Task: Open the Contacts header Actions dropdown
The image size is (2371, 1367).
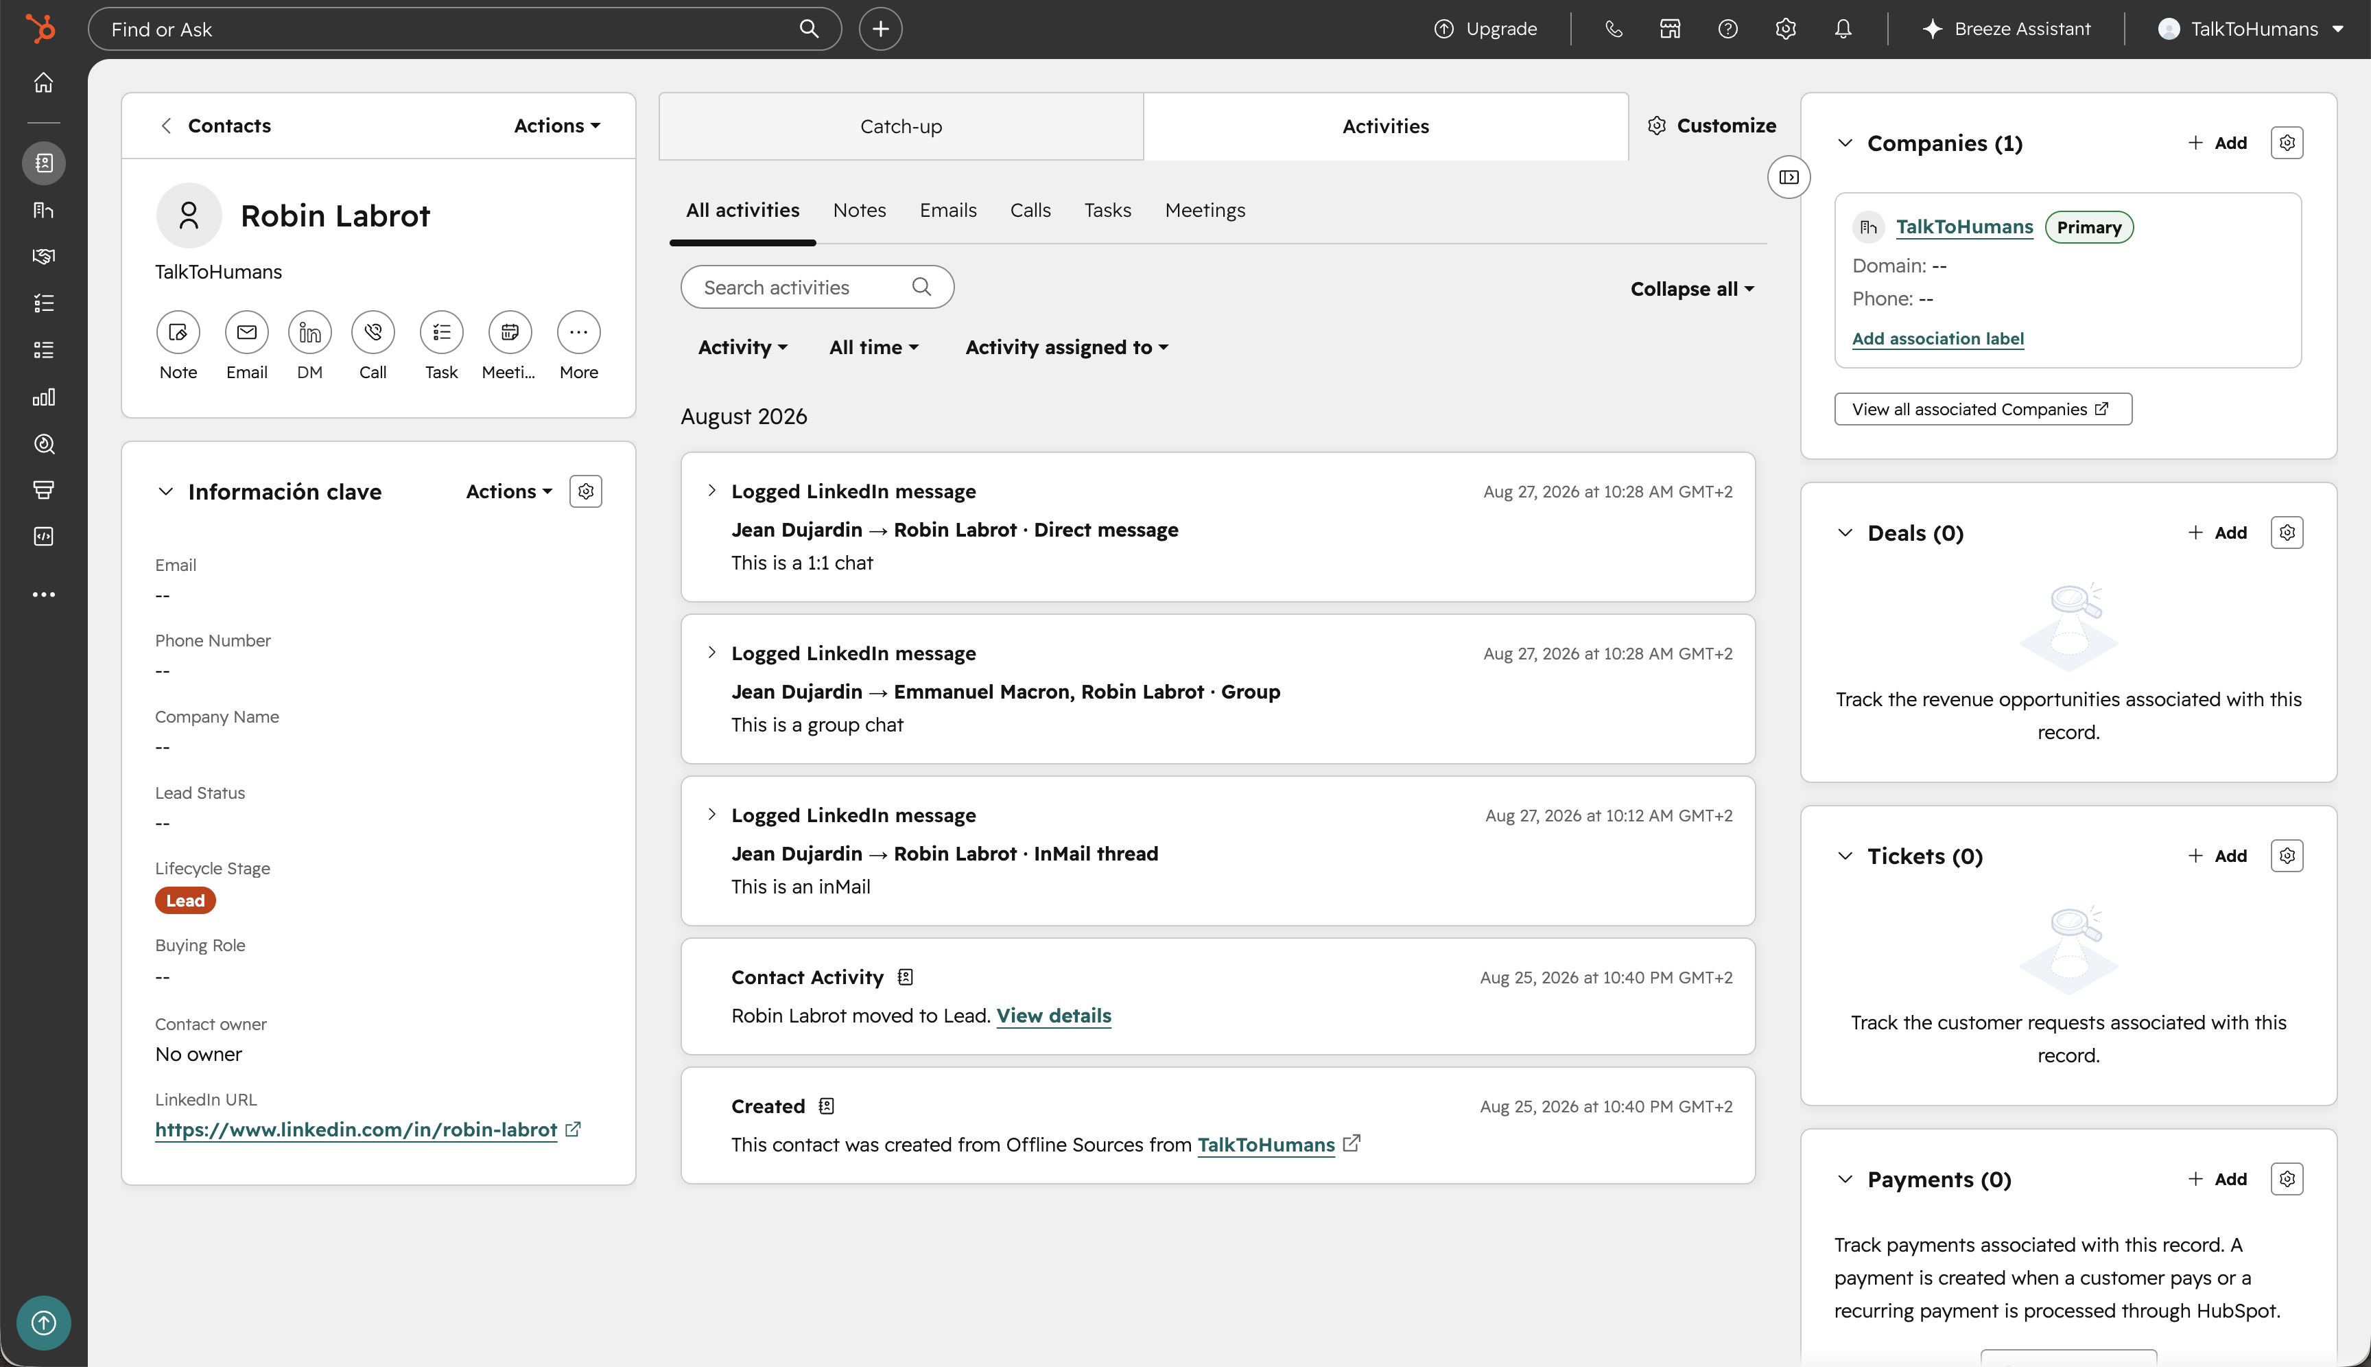Action: tap(556, 126)
